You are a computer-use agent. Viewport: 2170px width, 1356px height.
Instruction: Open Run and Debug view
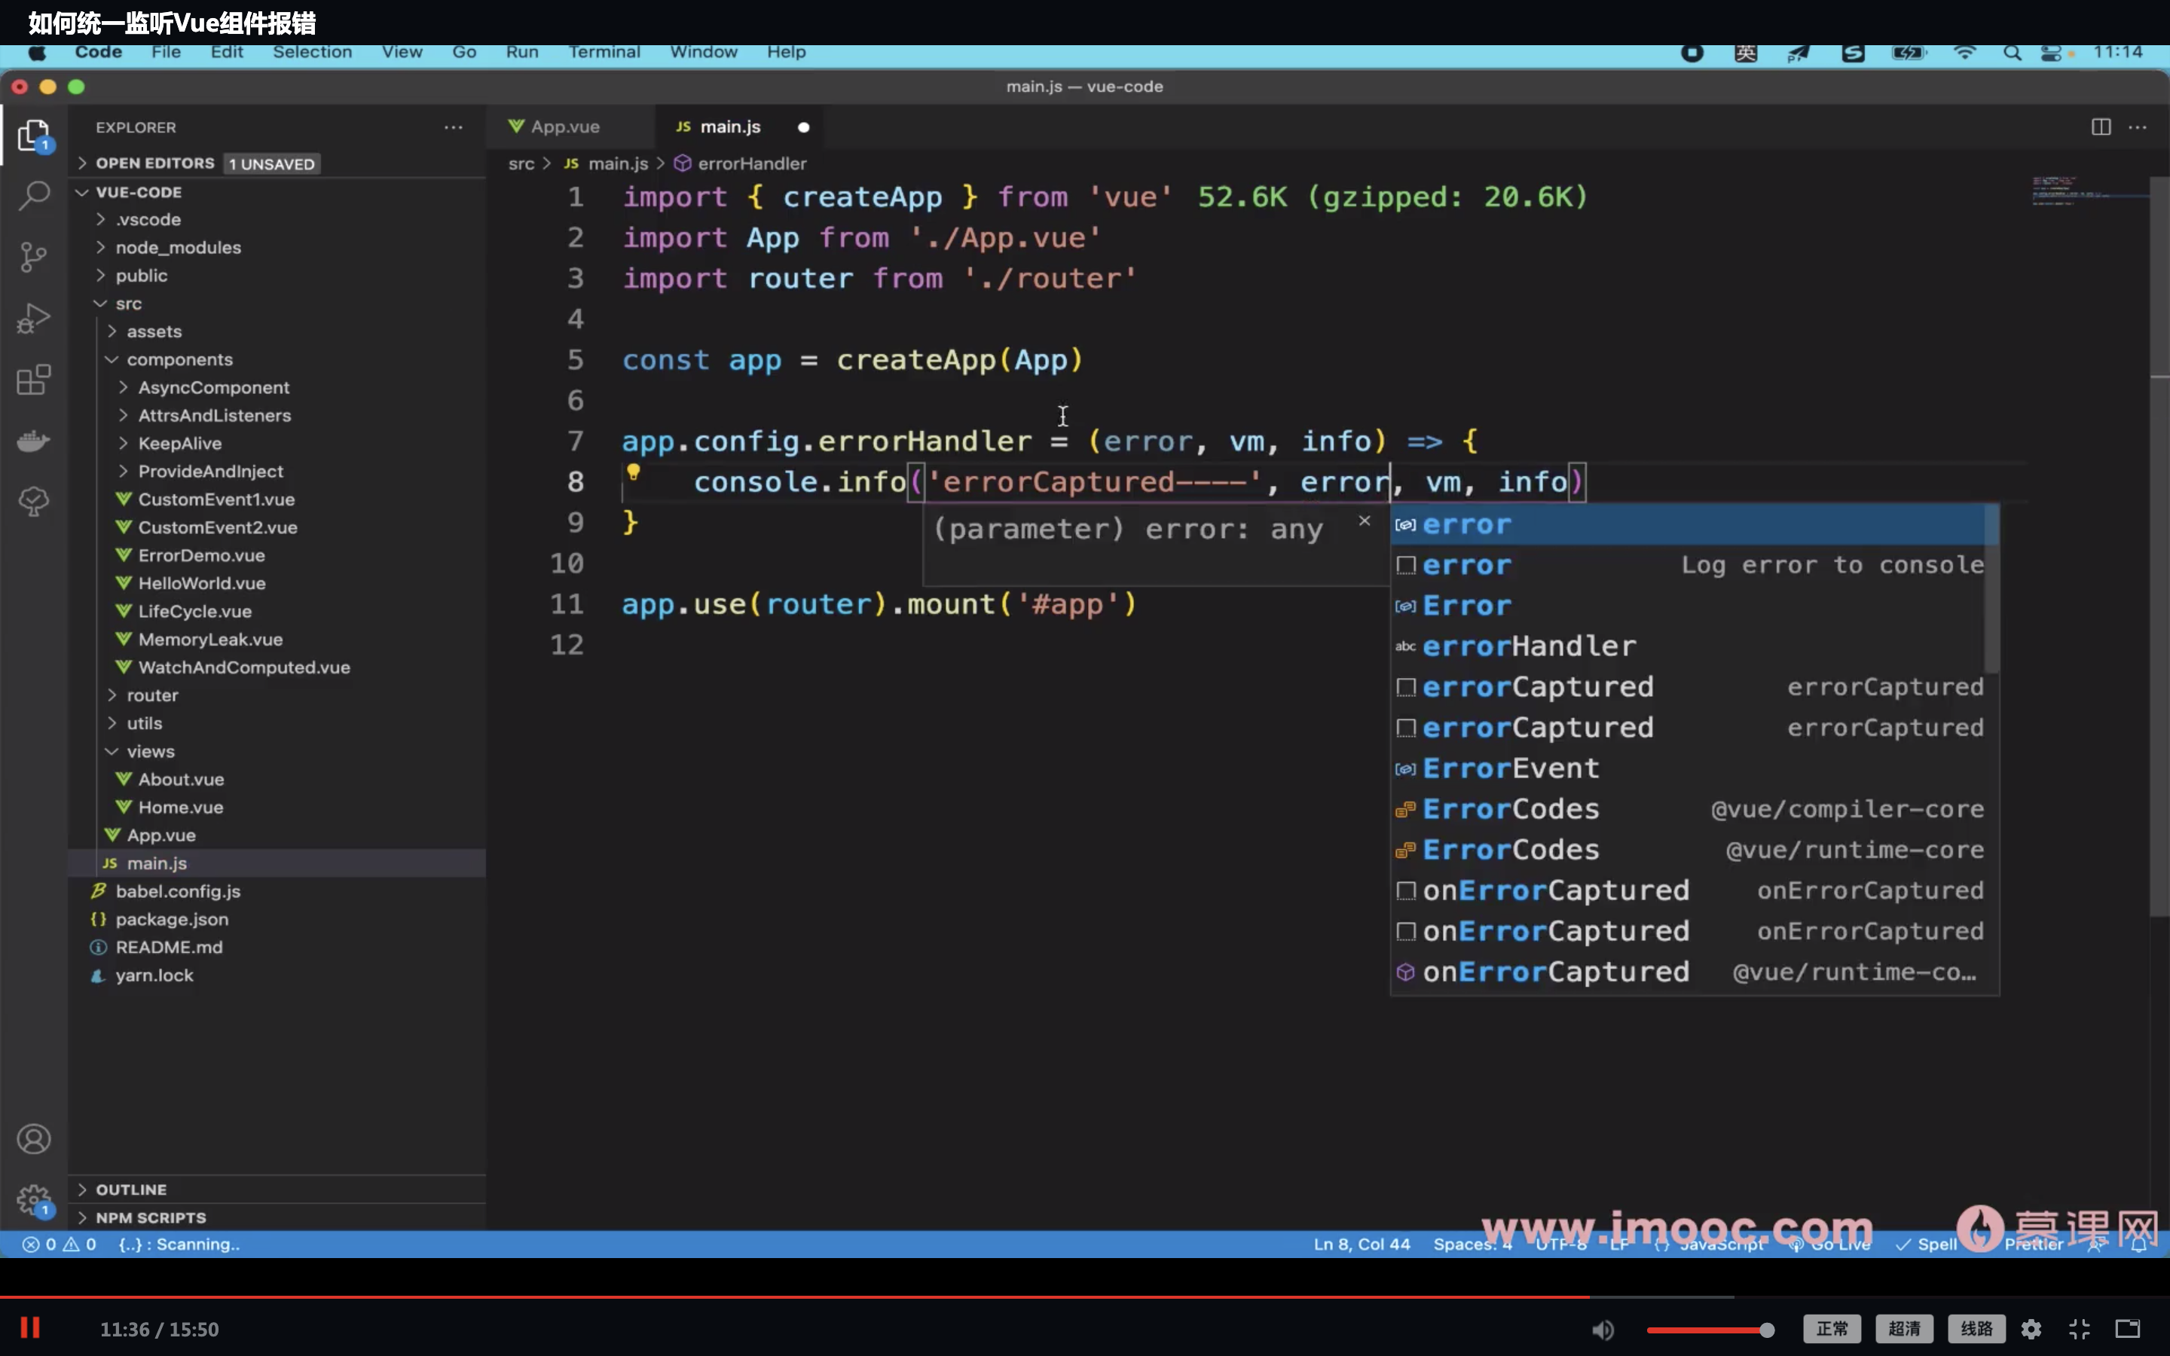(34, 319)
